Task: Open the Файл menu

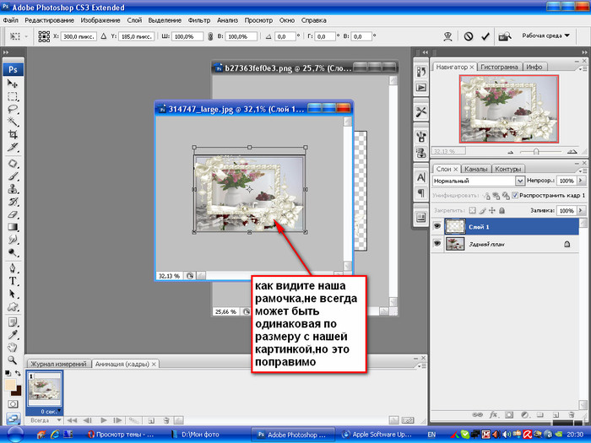Action: [10, 20]
